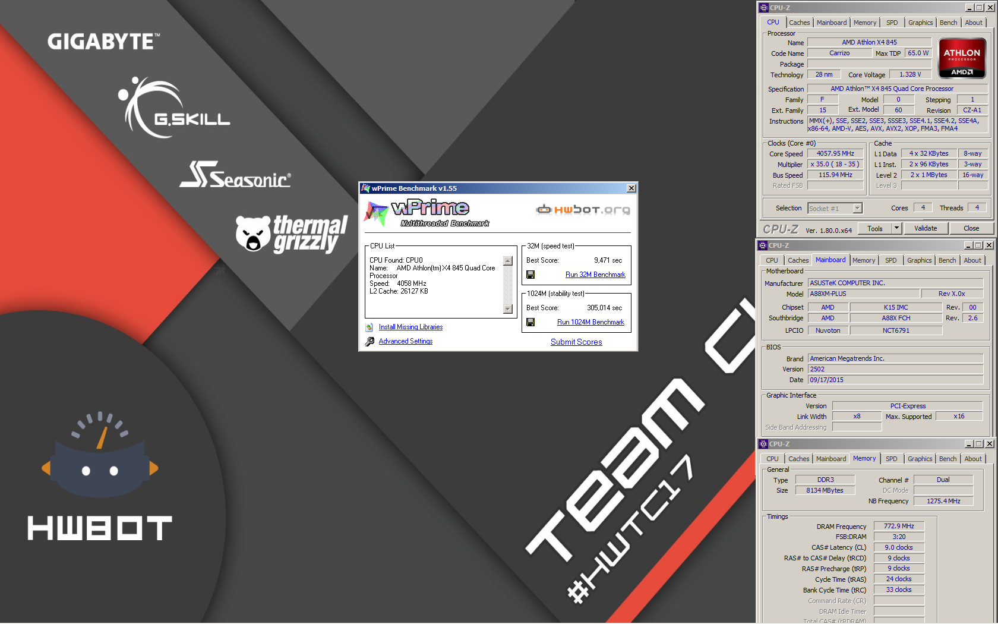Open About tab in top CPU-Z window

click(974, 23)
